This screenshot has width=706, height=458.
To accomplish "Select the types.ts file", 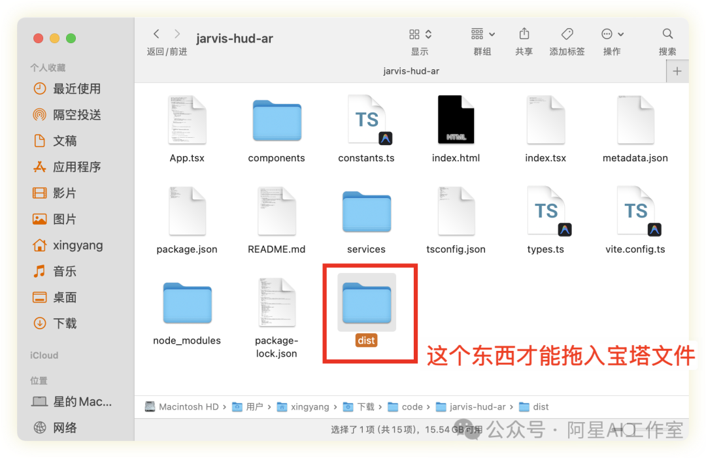I will point(545,221).
